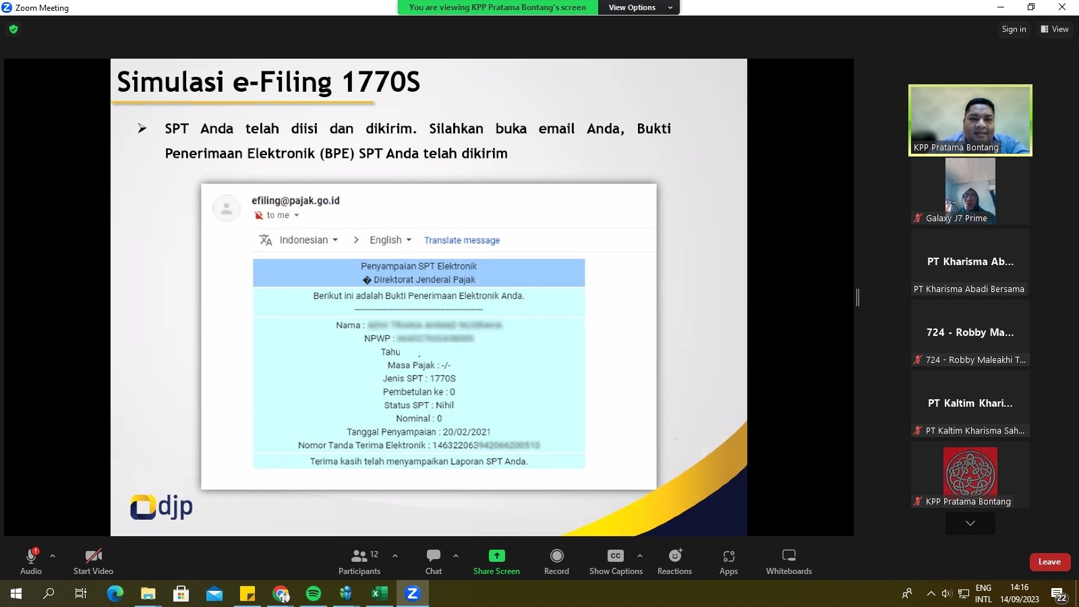The image size is (1079, 607).
Task: Expand audio settings arrow next to Audio
Action: click(53, 556)
